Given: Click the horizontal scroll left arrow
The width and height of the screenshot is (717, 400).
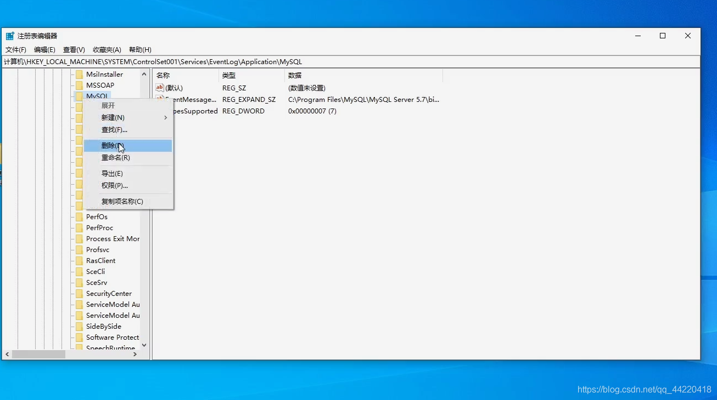Looking at the screenshot, I should 7,355.
